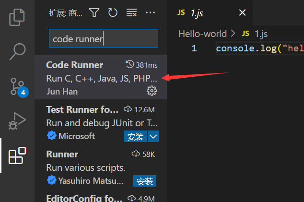Open the Explorer view in activity bar

pos(17,17)
